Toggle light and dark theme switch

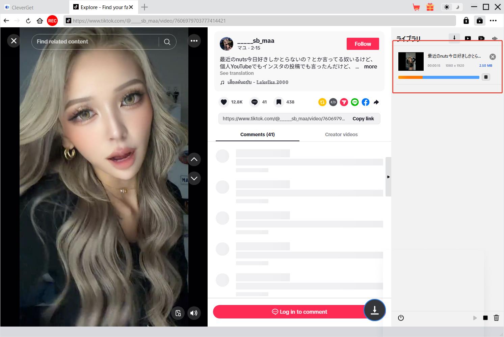pos(452,7)
